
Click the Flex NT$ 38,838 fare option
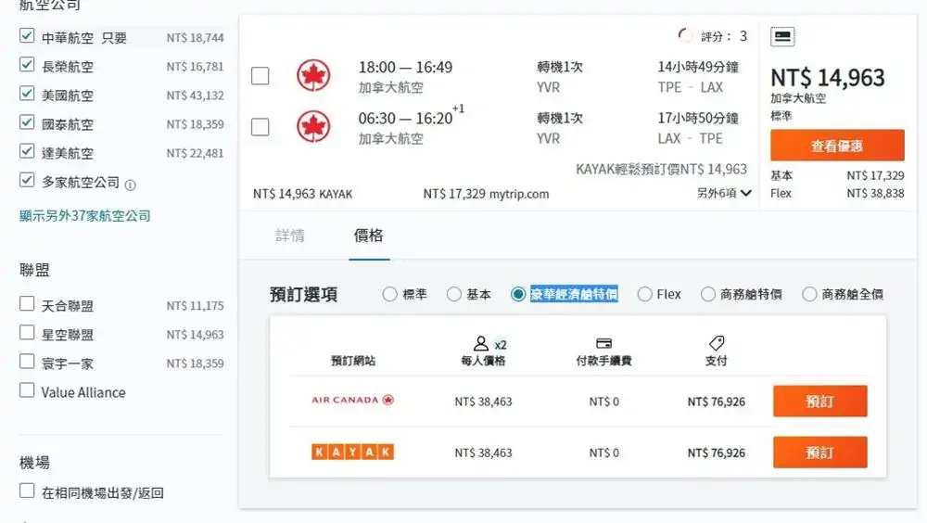point(837,194)
